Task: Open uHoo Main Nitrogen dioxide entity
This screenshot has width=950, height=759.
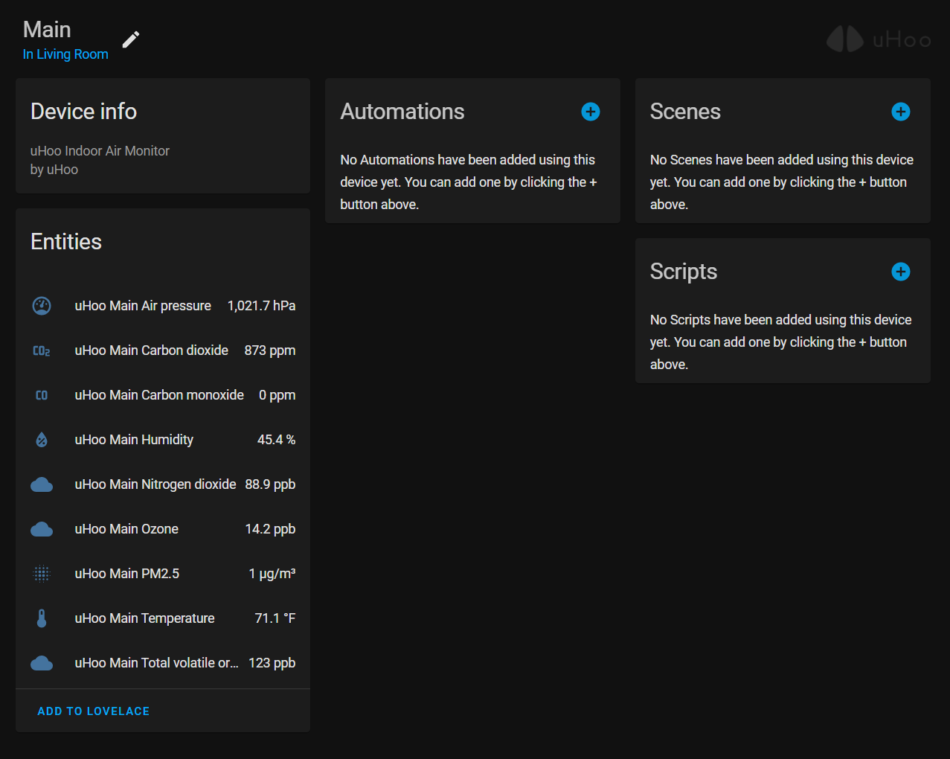Action: [155, 484]
